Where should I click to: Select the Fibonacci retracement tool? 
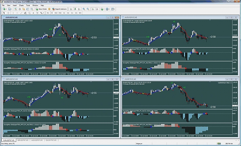click(x=29, y=13)
